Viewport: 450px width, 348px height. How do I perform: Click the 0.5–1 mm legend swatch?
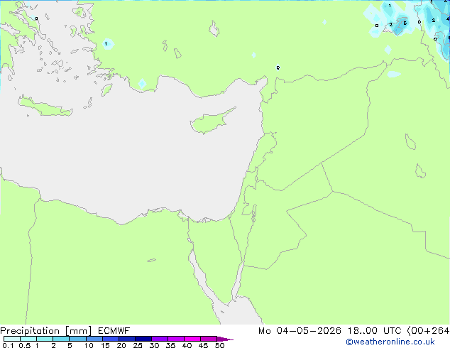[28, 339]
